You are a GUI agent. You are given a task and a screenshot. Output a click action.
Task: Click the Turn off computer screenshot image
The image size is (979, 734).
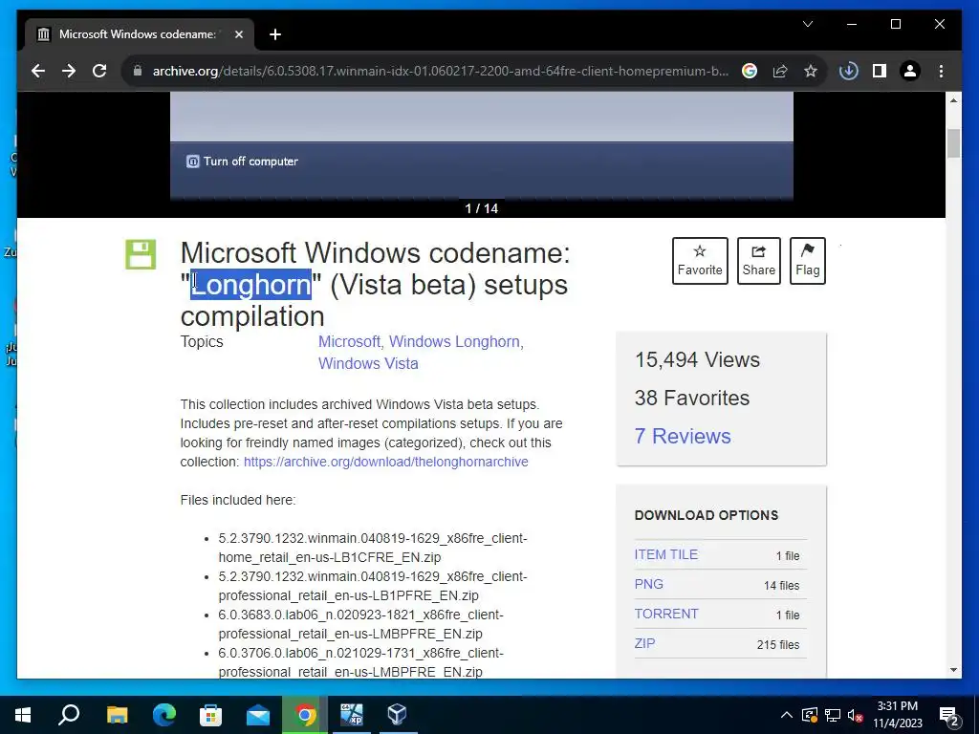482,146
